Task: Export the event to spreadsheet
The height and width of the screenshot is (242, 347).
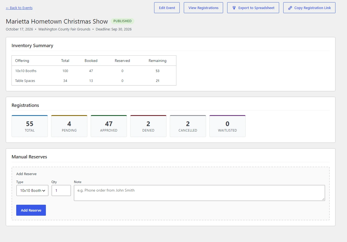Action: pyautogui.click(x=253, y=8)
